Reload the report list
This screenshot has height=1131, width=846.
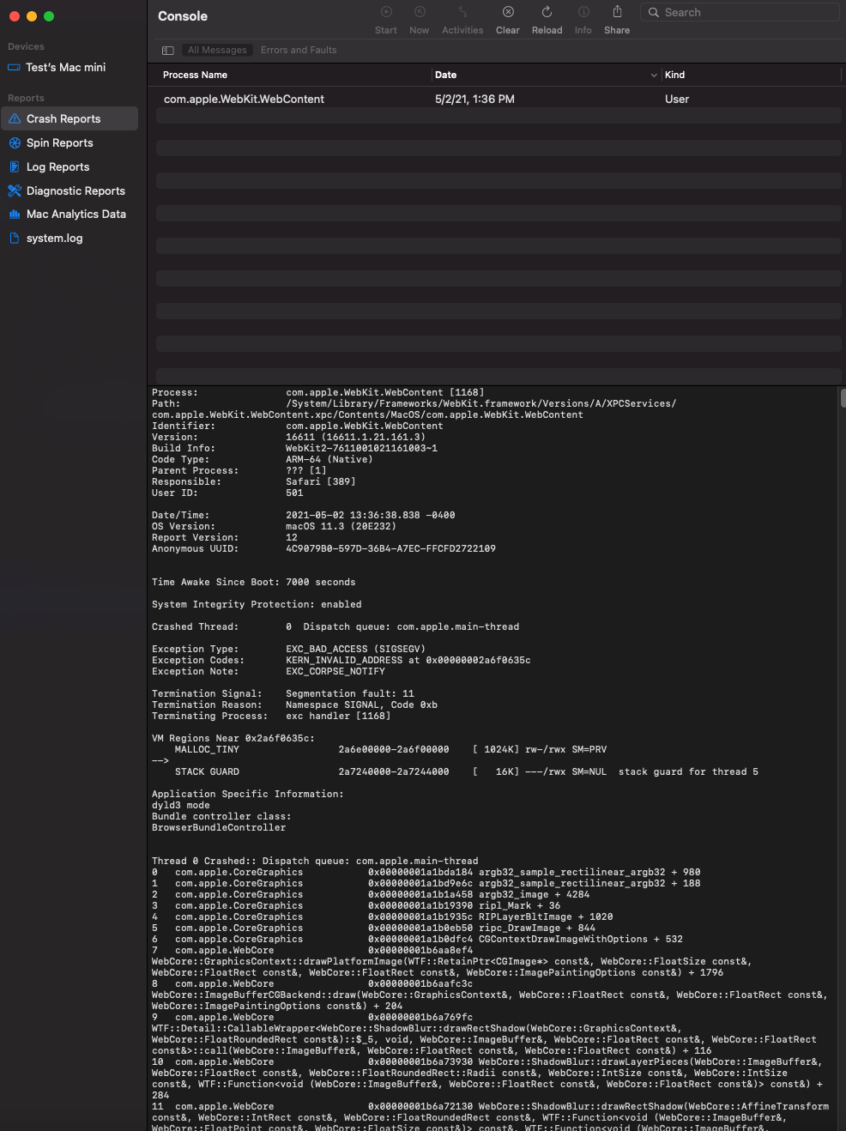click(547, 12)
